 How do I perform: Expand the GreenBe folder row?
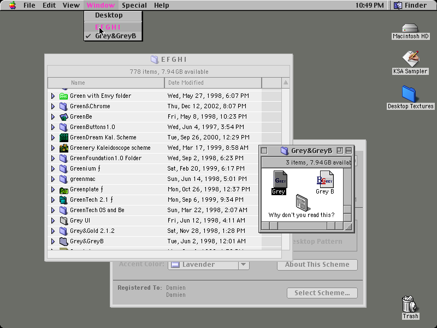coord(53,116)
